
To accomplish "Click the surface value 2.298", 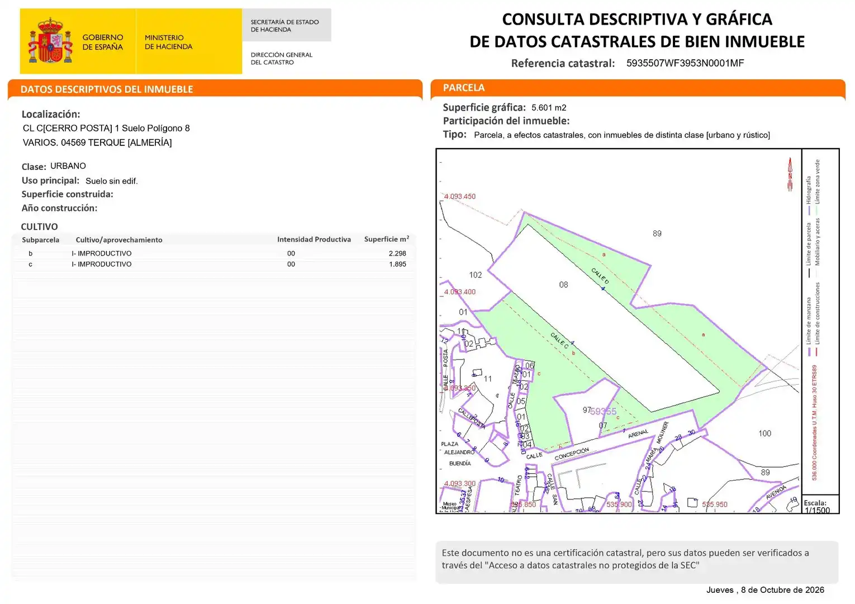I will point(397,253).
